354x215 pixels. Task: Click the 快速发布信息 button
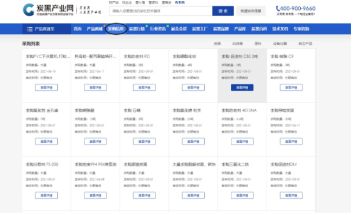(251, 11)
